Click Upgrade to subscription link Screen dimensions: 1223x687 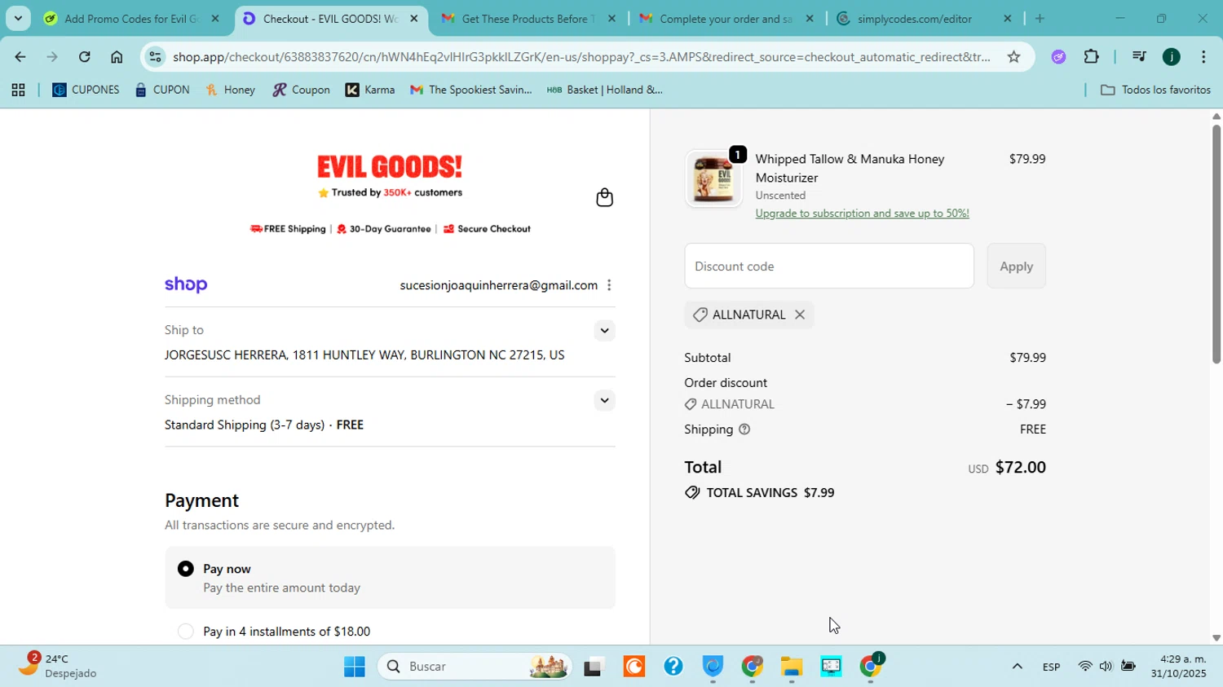tap(862, 214)
